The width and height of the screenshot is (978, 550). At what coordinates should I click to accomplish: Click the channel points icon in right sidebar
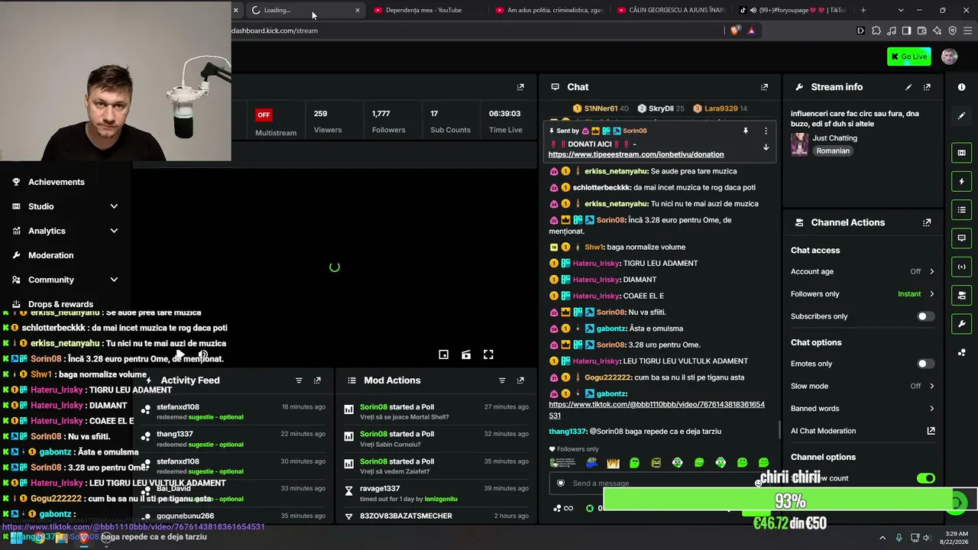[x=962, y=352]
